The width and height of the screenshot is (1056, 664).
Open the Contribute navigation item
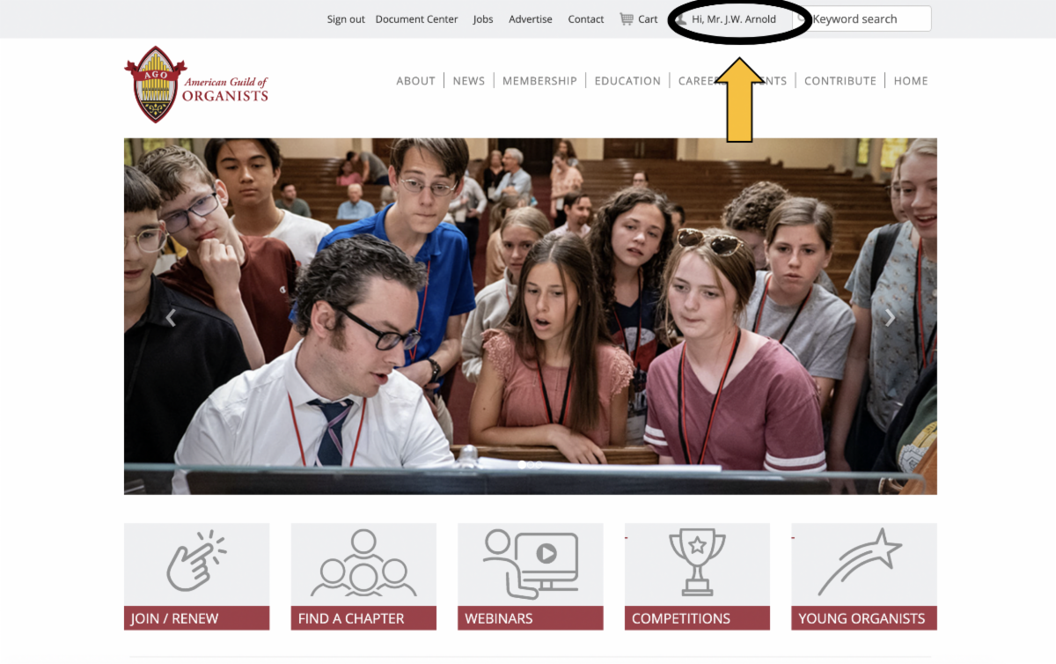click(840, 81)
